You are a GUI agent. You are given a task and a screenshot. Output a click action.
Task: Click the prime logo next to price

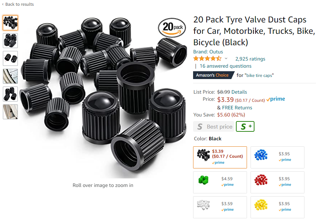(x=276, y=99)
